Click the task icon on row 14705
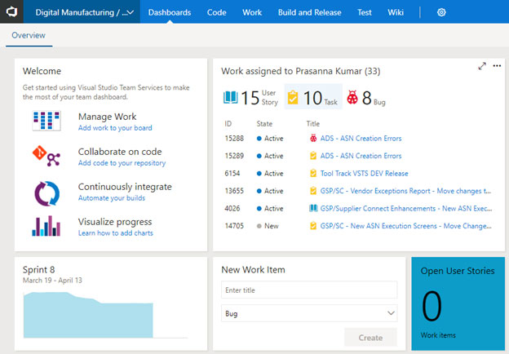The height and width of the screenshot is (354, 509). 313,225
